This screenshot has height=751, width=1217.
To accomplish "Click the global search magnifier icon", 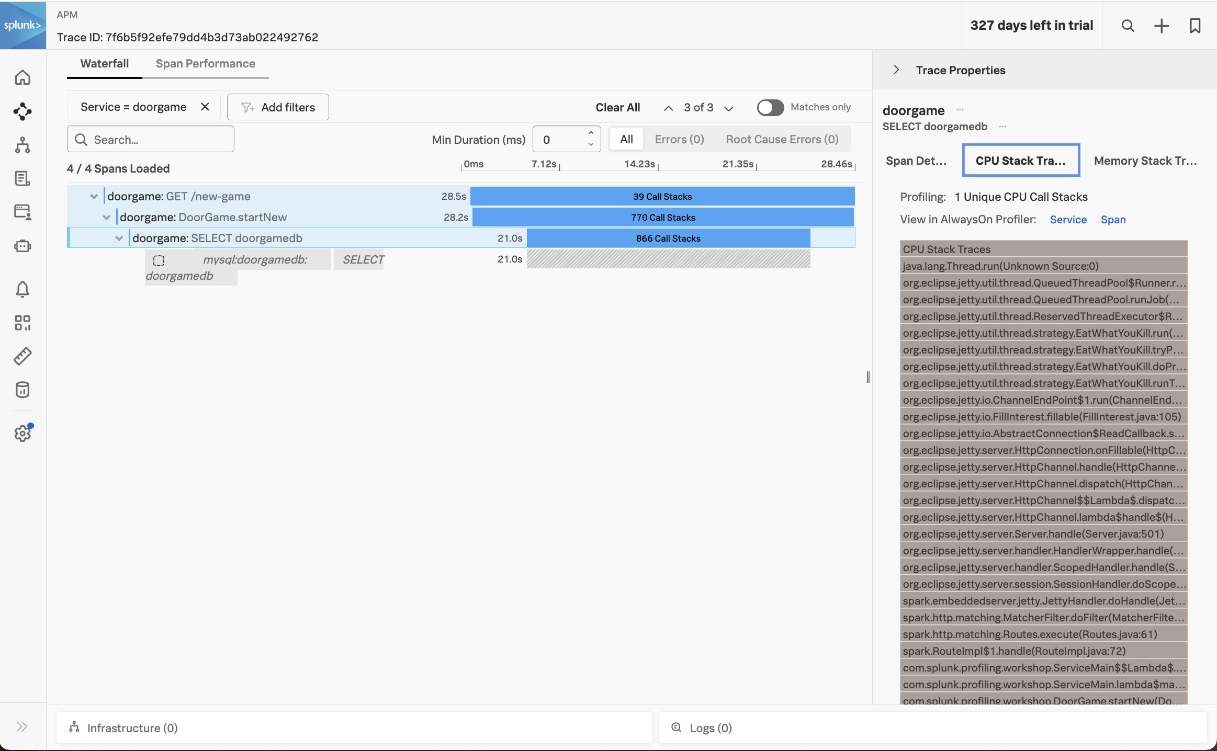I will [1128, 25].
